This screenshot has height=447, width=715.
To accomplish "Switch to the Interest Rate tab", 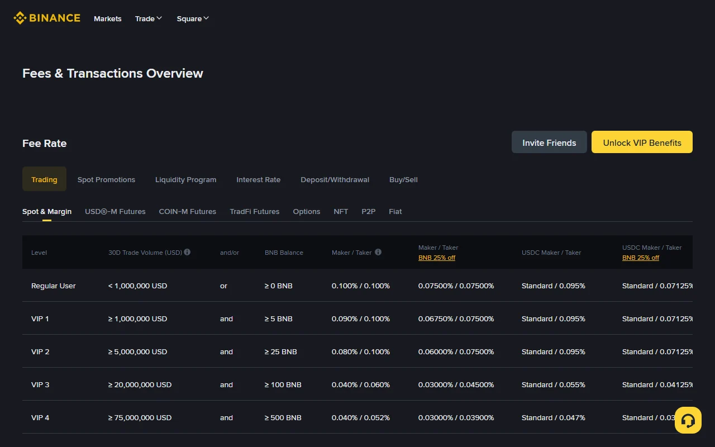I will click(258, 179).
